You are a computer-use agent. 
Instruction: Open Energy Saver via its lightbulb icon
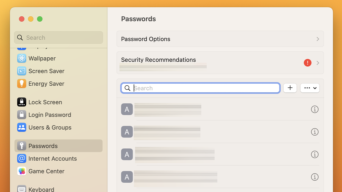pos(21,84)
